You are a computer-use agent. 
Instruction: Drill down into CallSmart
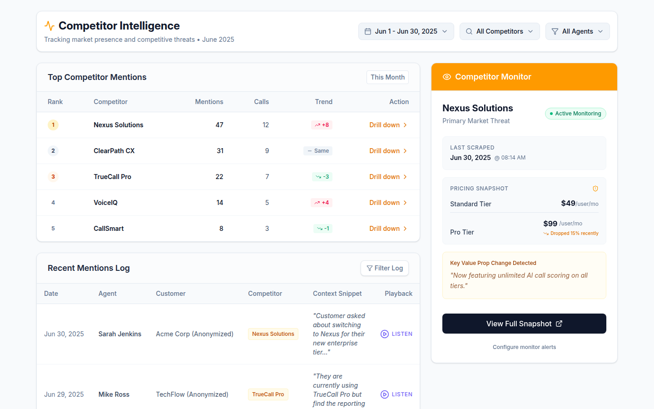389,229
